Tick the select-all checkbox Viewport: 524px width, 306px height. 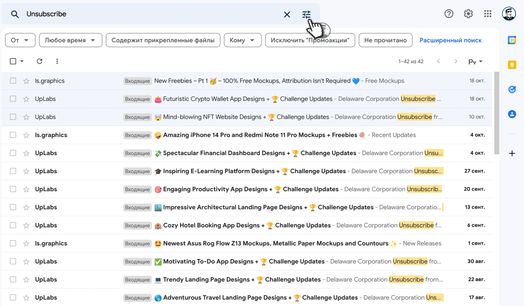pos(13,61)
